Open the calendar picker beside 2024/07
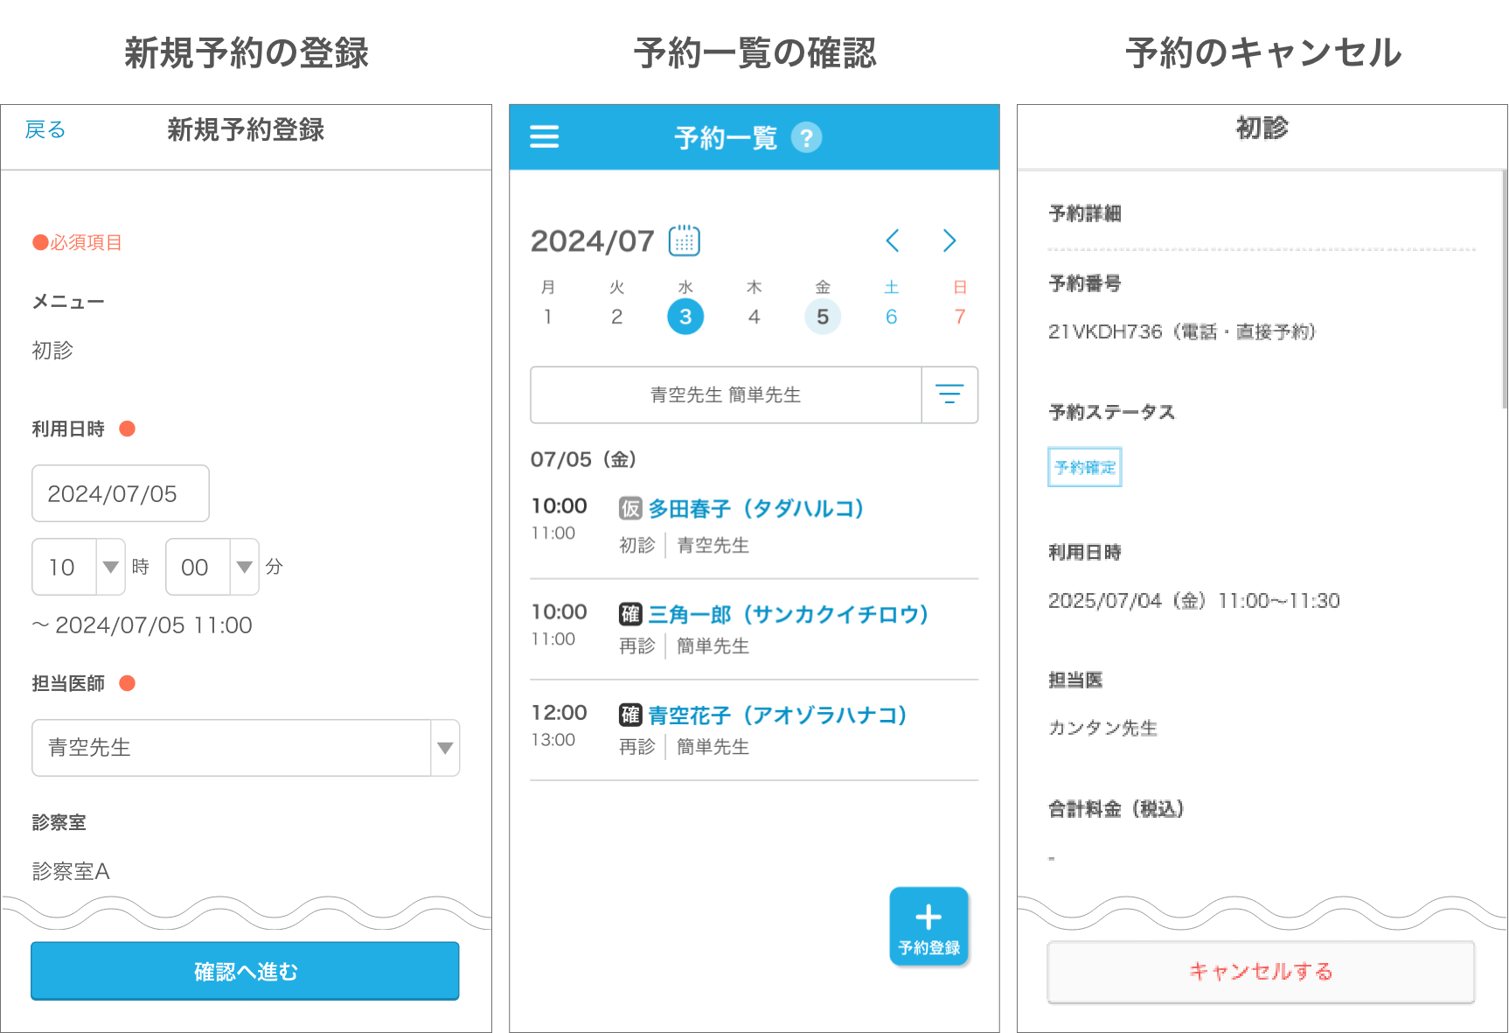The image size is (1509, 1033). (x=684, y=241)
